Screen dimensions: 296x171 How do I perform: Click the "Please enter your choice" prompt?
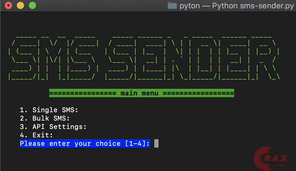pos(70,143)
